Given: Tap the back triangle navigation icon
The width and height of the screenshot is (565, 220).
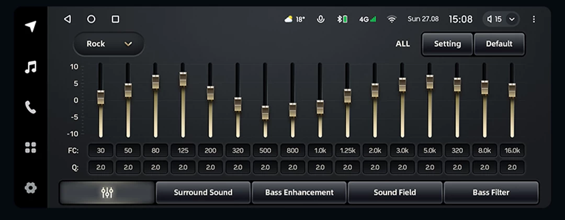Looking at the screenshot, I should (67, 19).
